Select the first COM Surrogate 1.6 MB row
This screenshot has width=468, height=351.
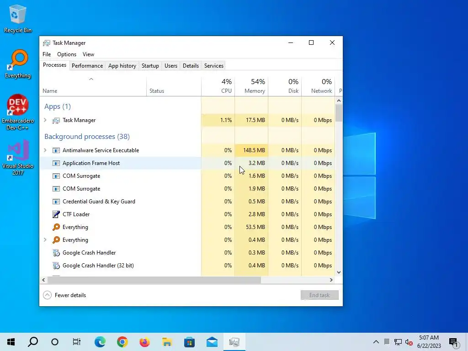pyautogui.click(x=187, y=176)
